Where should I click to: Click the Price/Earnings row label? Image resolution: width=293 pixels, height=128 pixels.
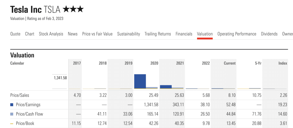28,105
